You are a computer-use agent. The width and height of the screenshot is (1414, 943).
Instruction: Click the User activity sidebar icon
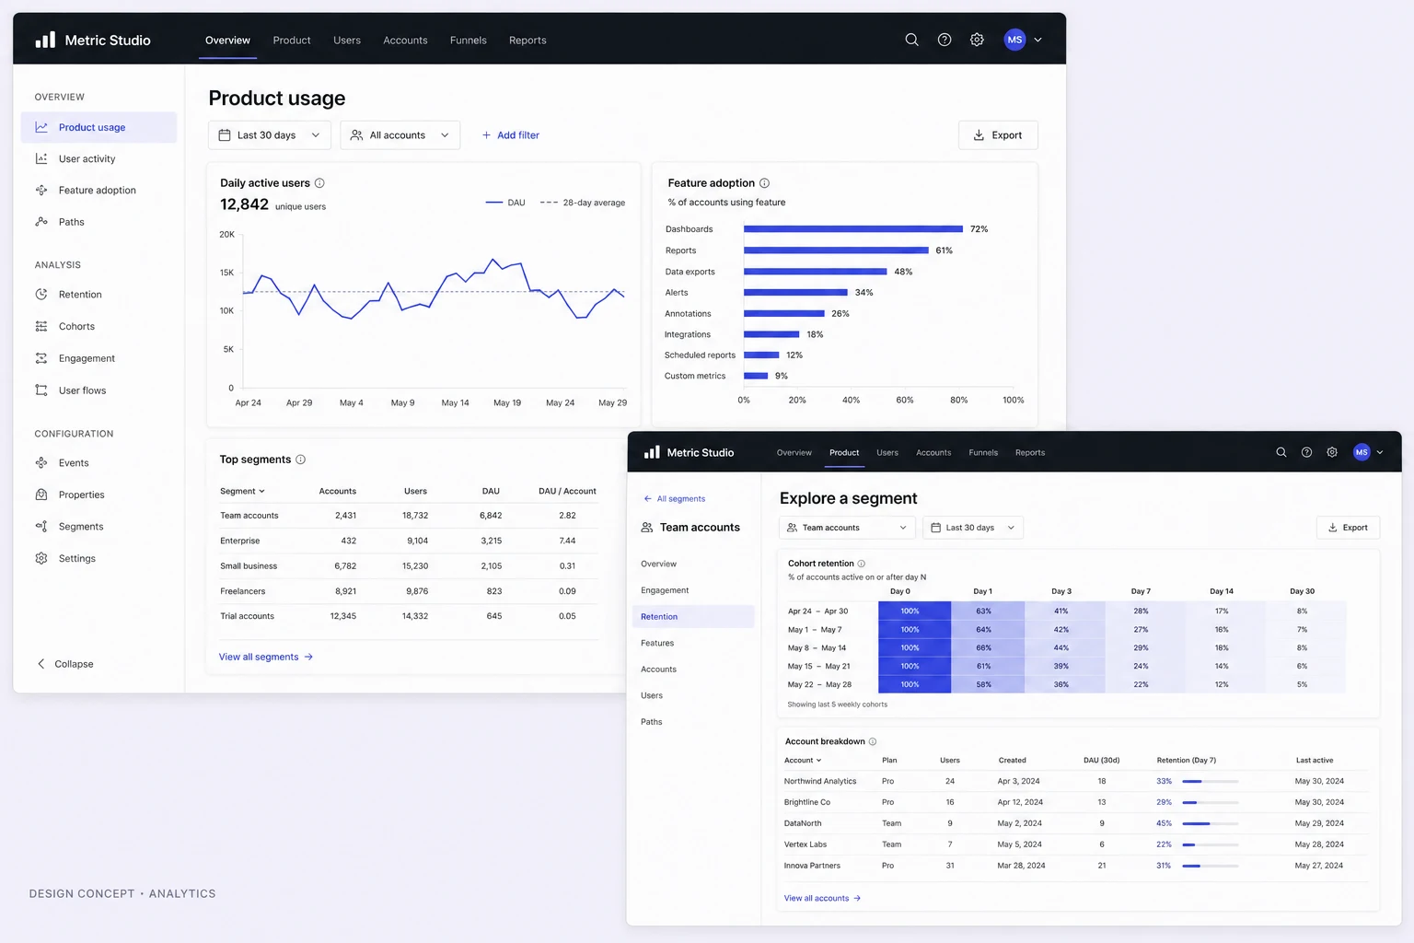[x=41, y=158]
